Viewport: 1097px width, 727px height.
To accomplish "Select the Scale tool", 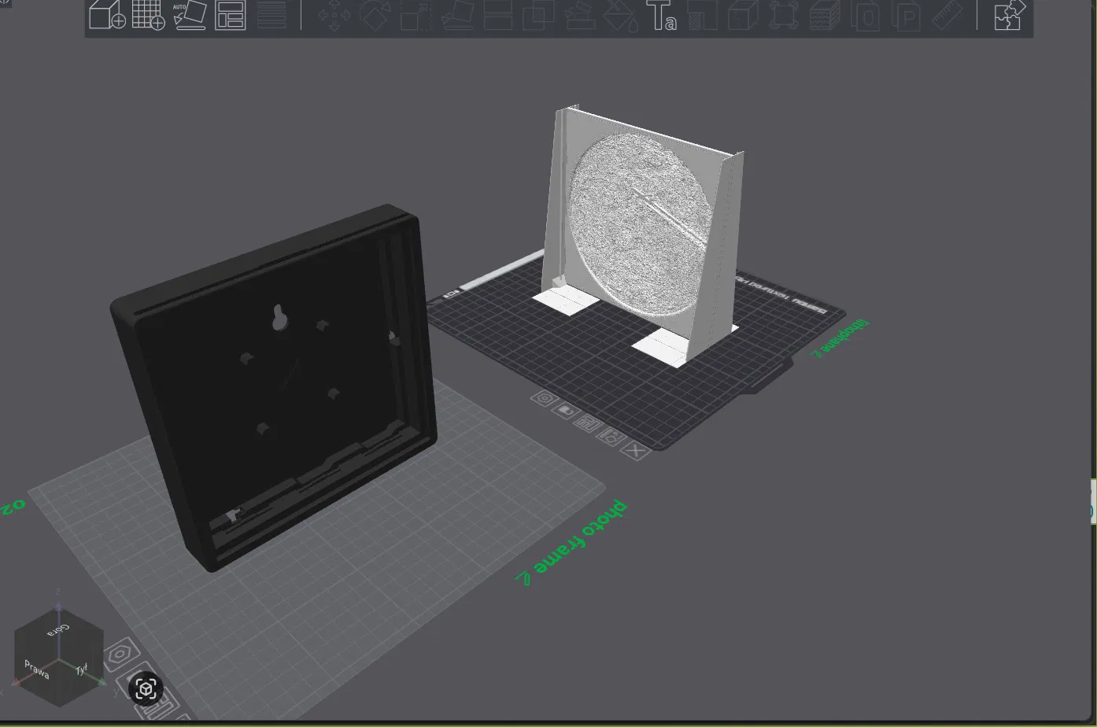I will pos(416,14).
